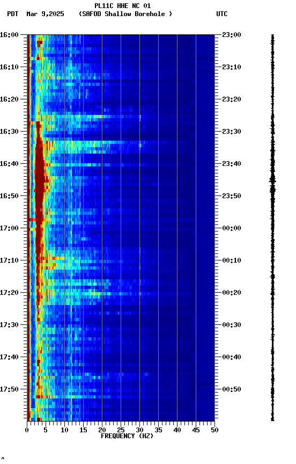Click the 17:50 PDT time label
Viewport: 296px width, 464px height.
tap(9, 389)
